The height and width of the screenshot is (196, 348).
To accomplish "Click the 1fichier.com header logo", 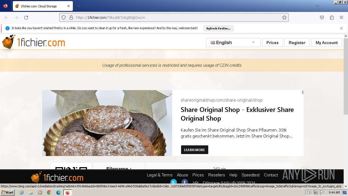I will 34,42.
